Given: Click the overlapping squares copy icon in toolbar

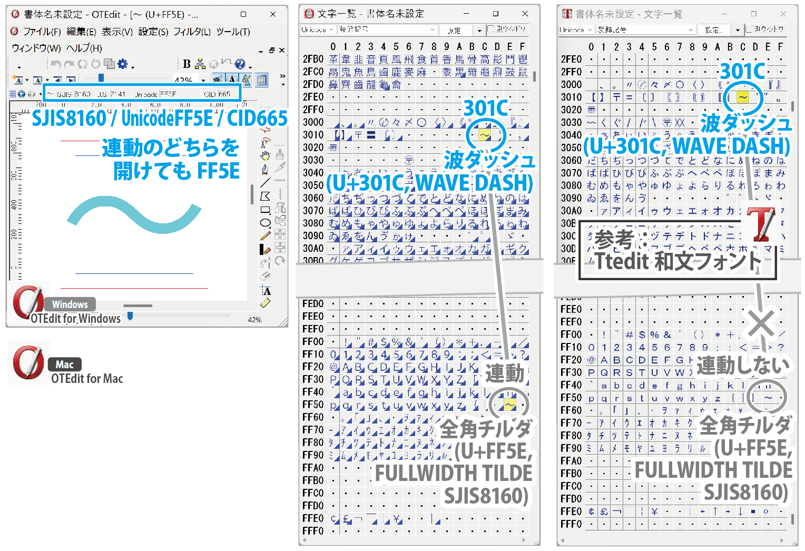Looking at the screenshot, I should [110, 64].
